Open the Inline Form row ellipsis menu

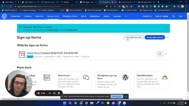pos(166,54)
